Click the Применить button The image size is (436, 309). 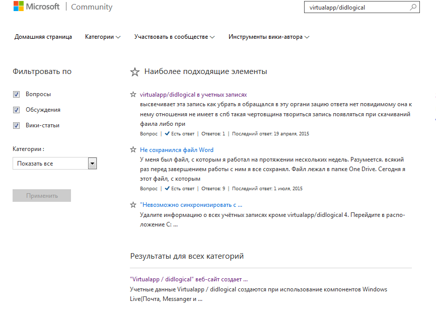pyautogui.click(x=42, y=196)
